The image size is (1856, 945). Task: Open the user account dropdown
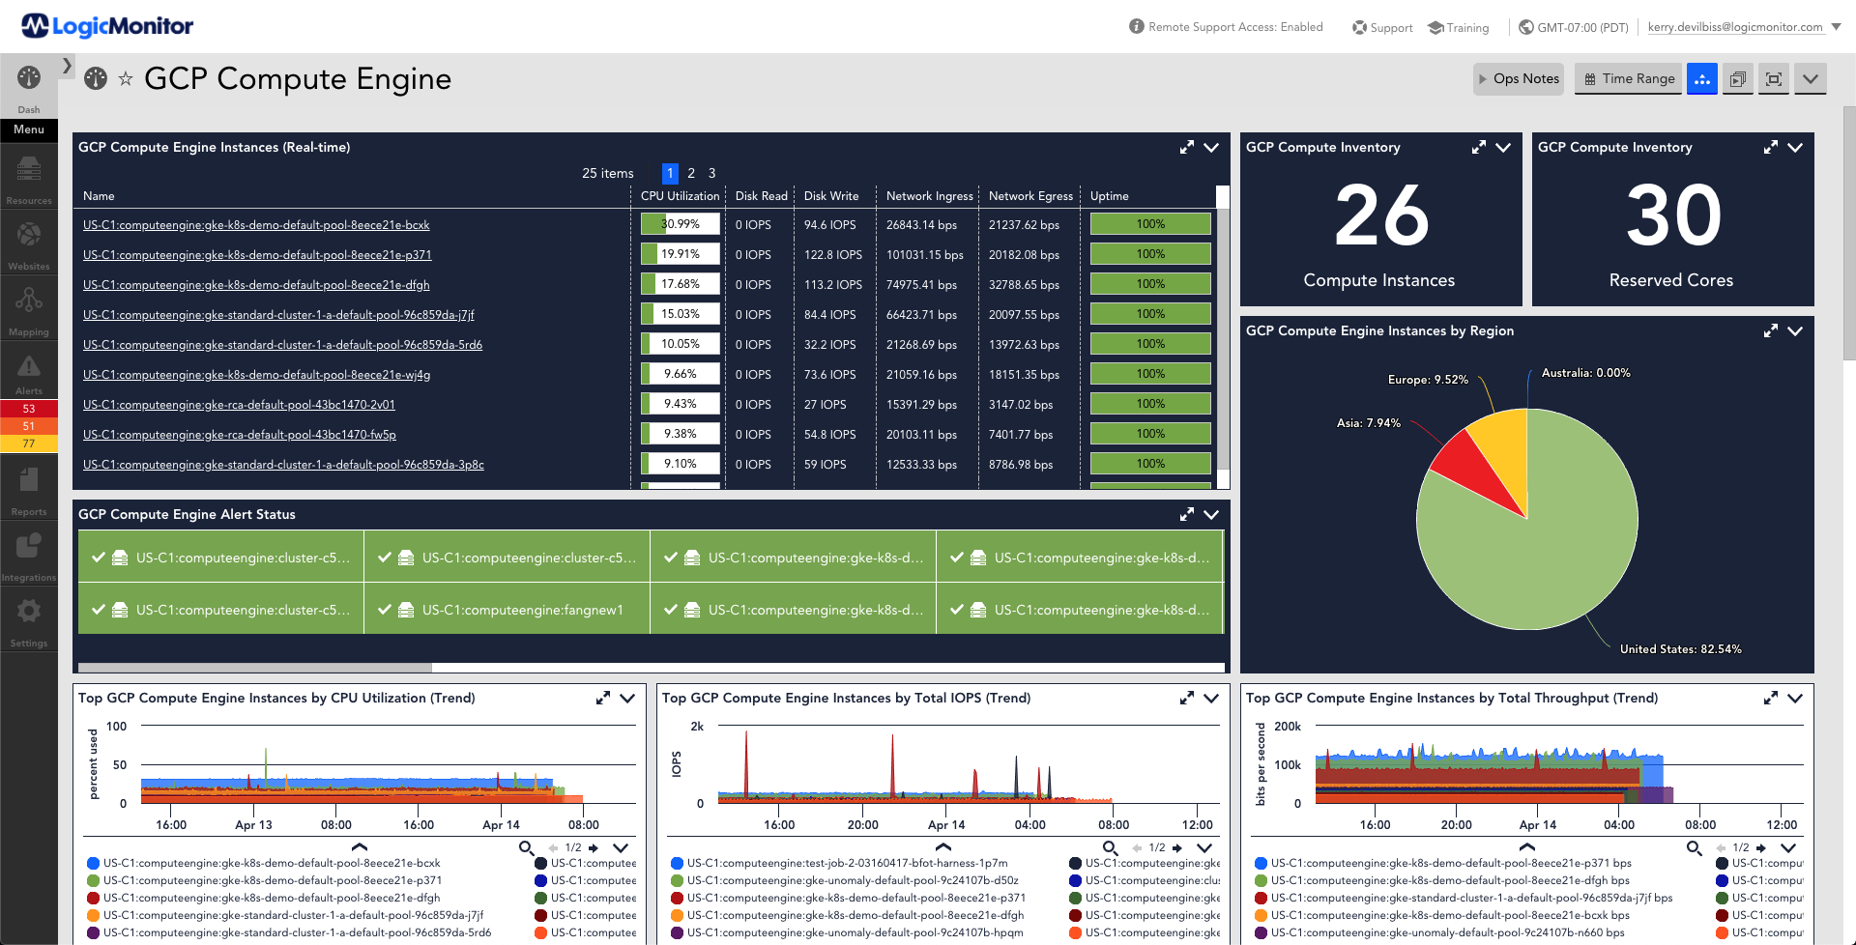(1837, 27)
